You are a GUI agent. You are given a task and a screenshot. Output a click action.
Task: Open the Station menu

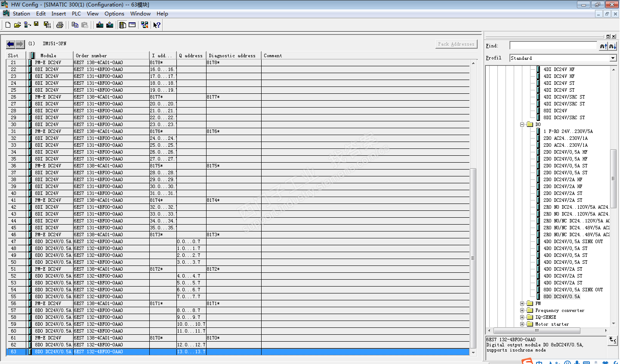pyautogui.click(x=22, y=14)
